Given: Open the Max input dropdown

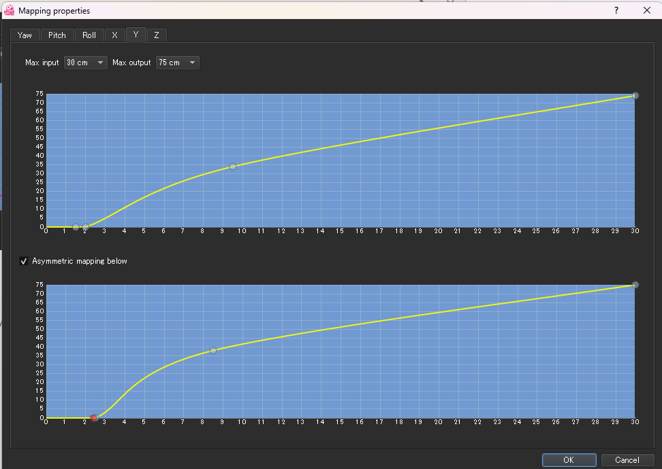Looking at the screenshot, I should pos(86,63).
